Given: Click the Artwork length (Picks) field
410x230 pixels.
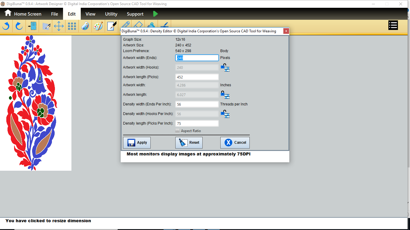Looking at the screenshot, I should coord(197,77).
